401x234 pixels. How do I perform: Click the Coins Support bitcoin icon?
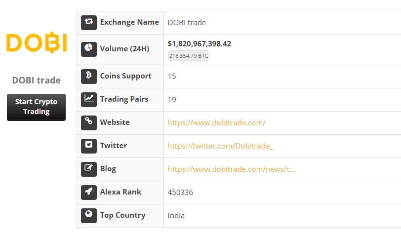(x=89, y=76)
